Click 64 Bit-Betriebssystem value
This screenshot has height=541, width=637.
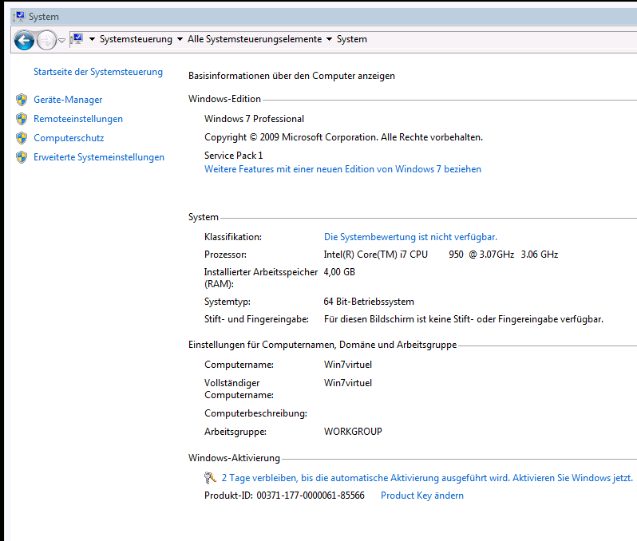(x=369, y=302)
